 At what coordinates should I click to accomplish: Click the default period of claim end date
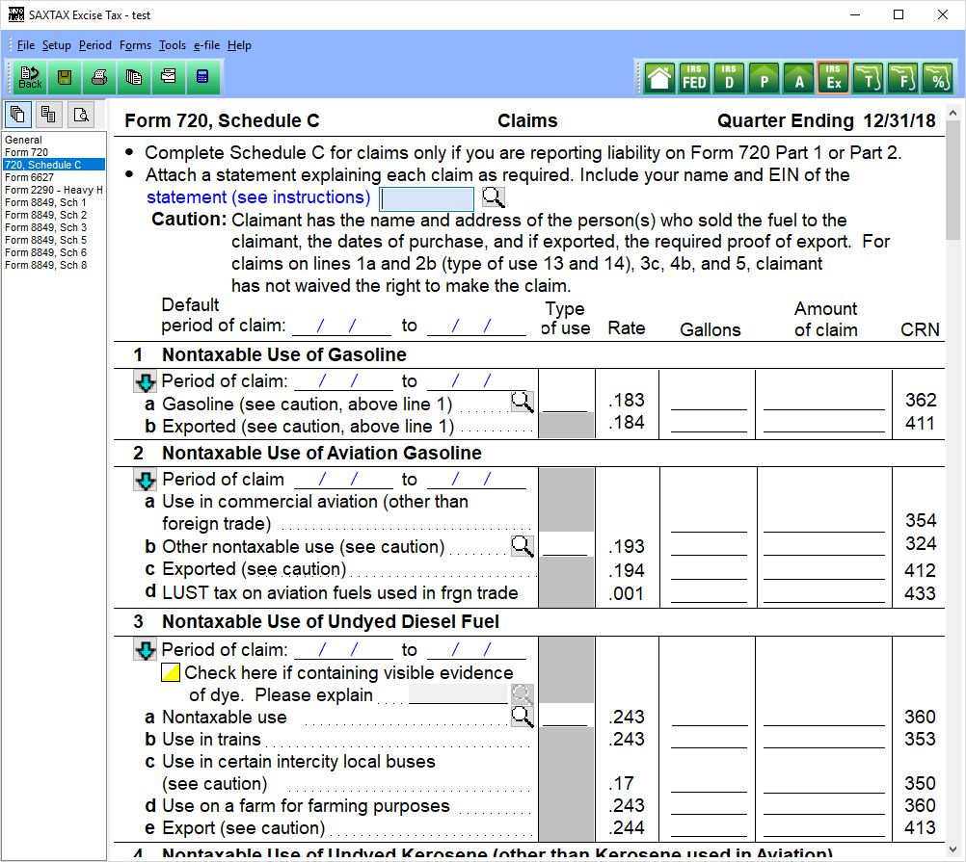[476, 326]
